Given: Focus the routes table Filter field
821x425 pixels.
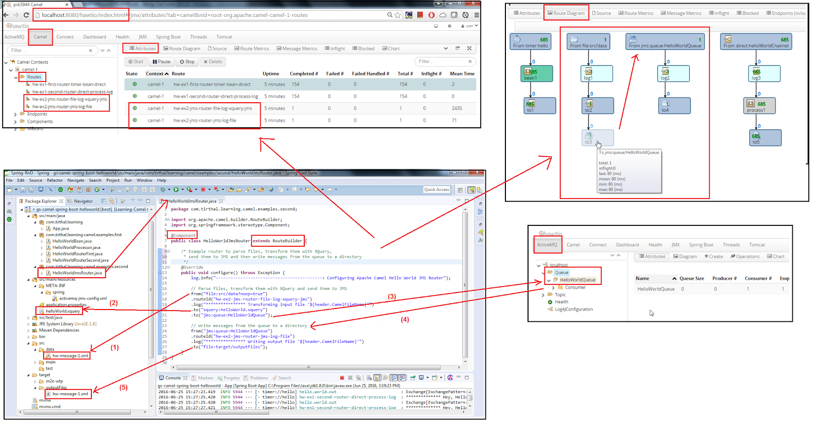Looking at the screenshot, I should [444, 62].
